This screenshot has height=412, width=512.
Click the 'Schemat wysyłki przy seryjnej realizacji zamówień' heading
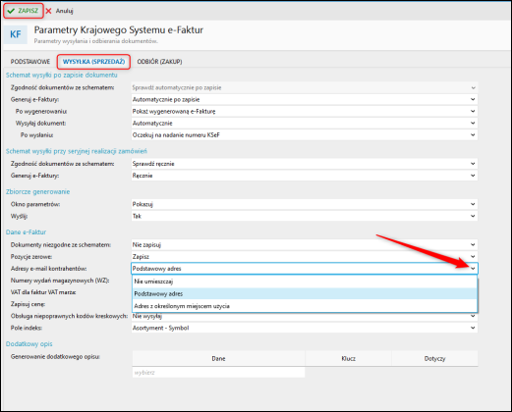click(77, 151)
